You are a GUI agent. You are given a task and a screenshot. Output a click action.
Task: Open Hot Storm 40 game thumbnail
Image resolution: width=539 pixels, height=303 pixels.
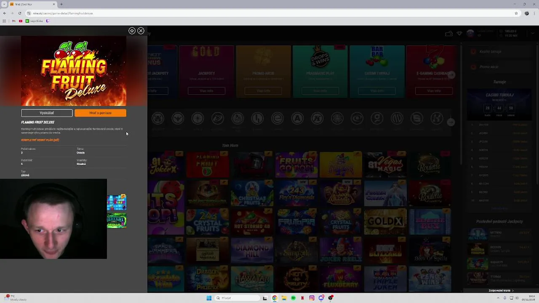pos(252,222)
